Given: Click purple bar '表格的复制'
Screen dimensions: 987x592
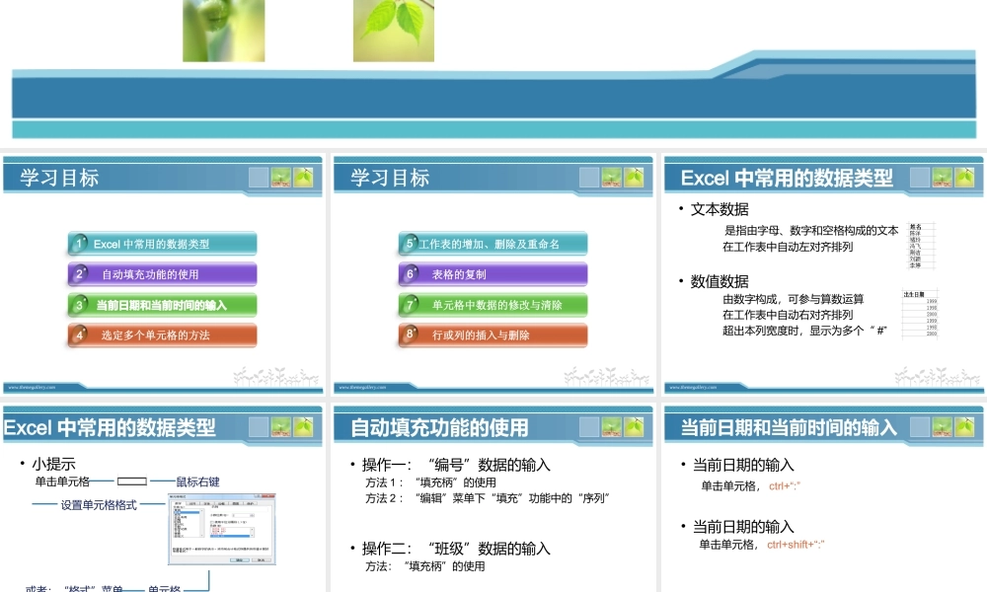Looking at the screenshot, I should (x=493, y=274).
